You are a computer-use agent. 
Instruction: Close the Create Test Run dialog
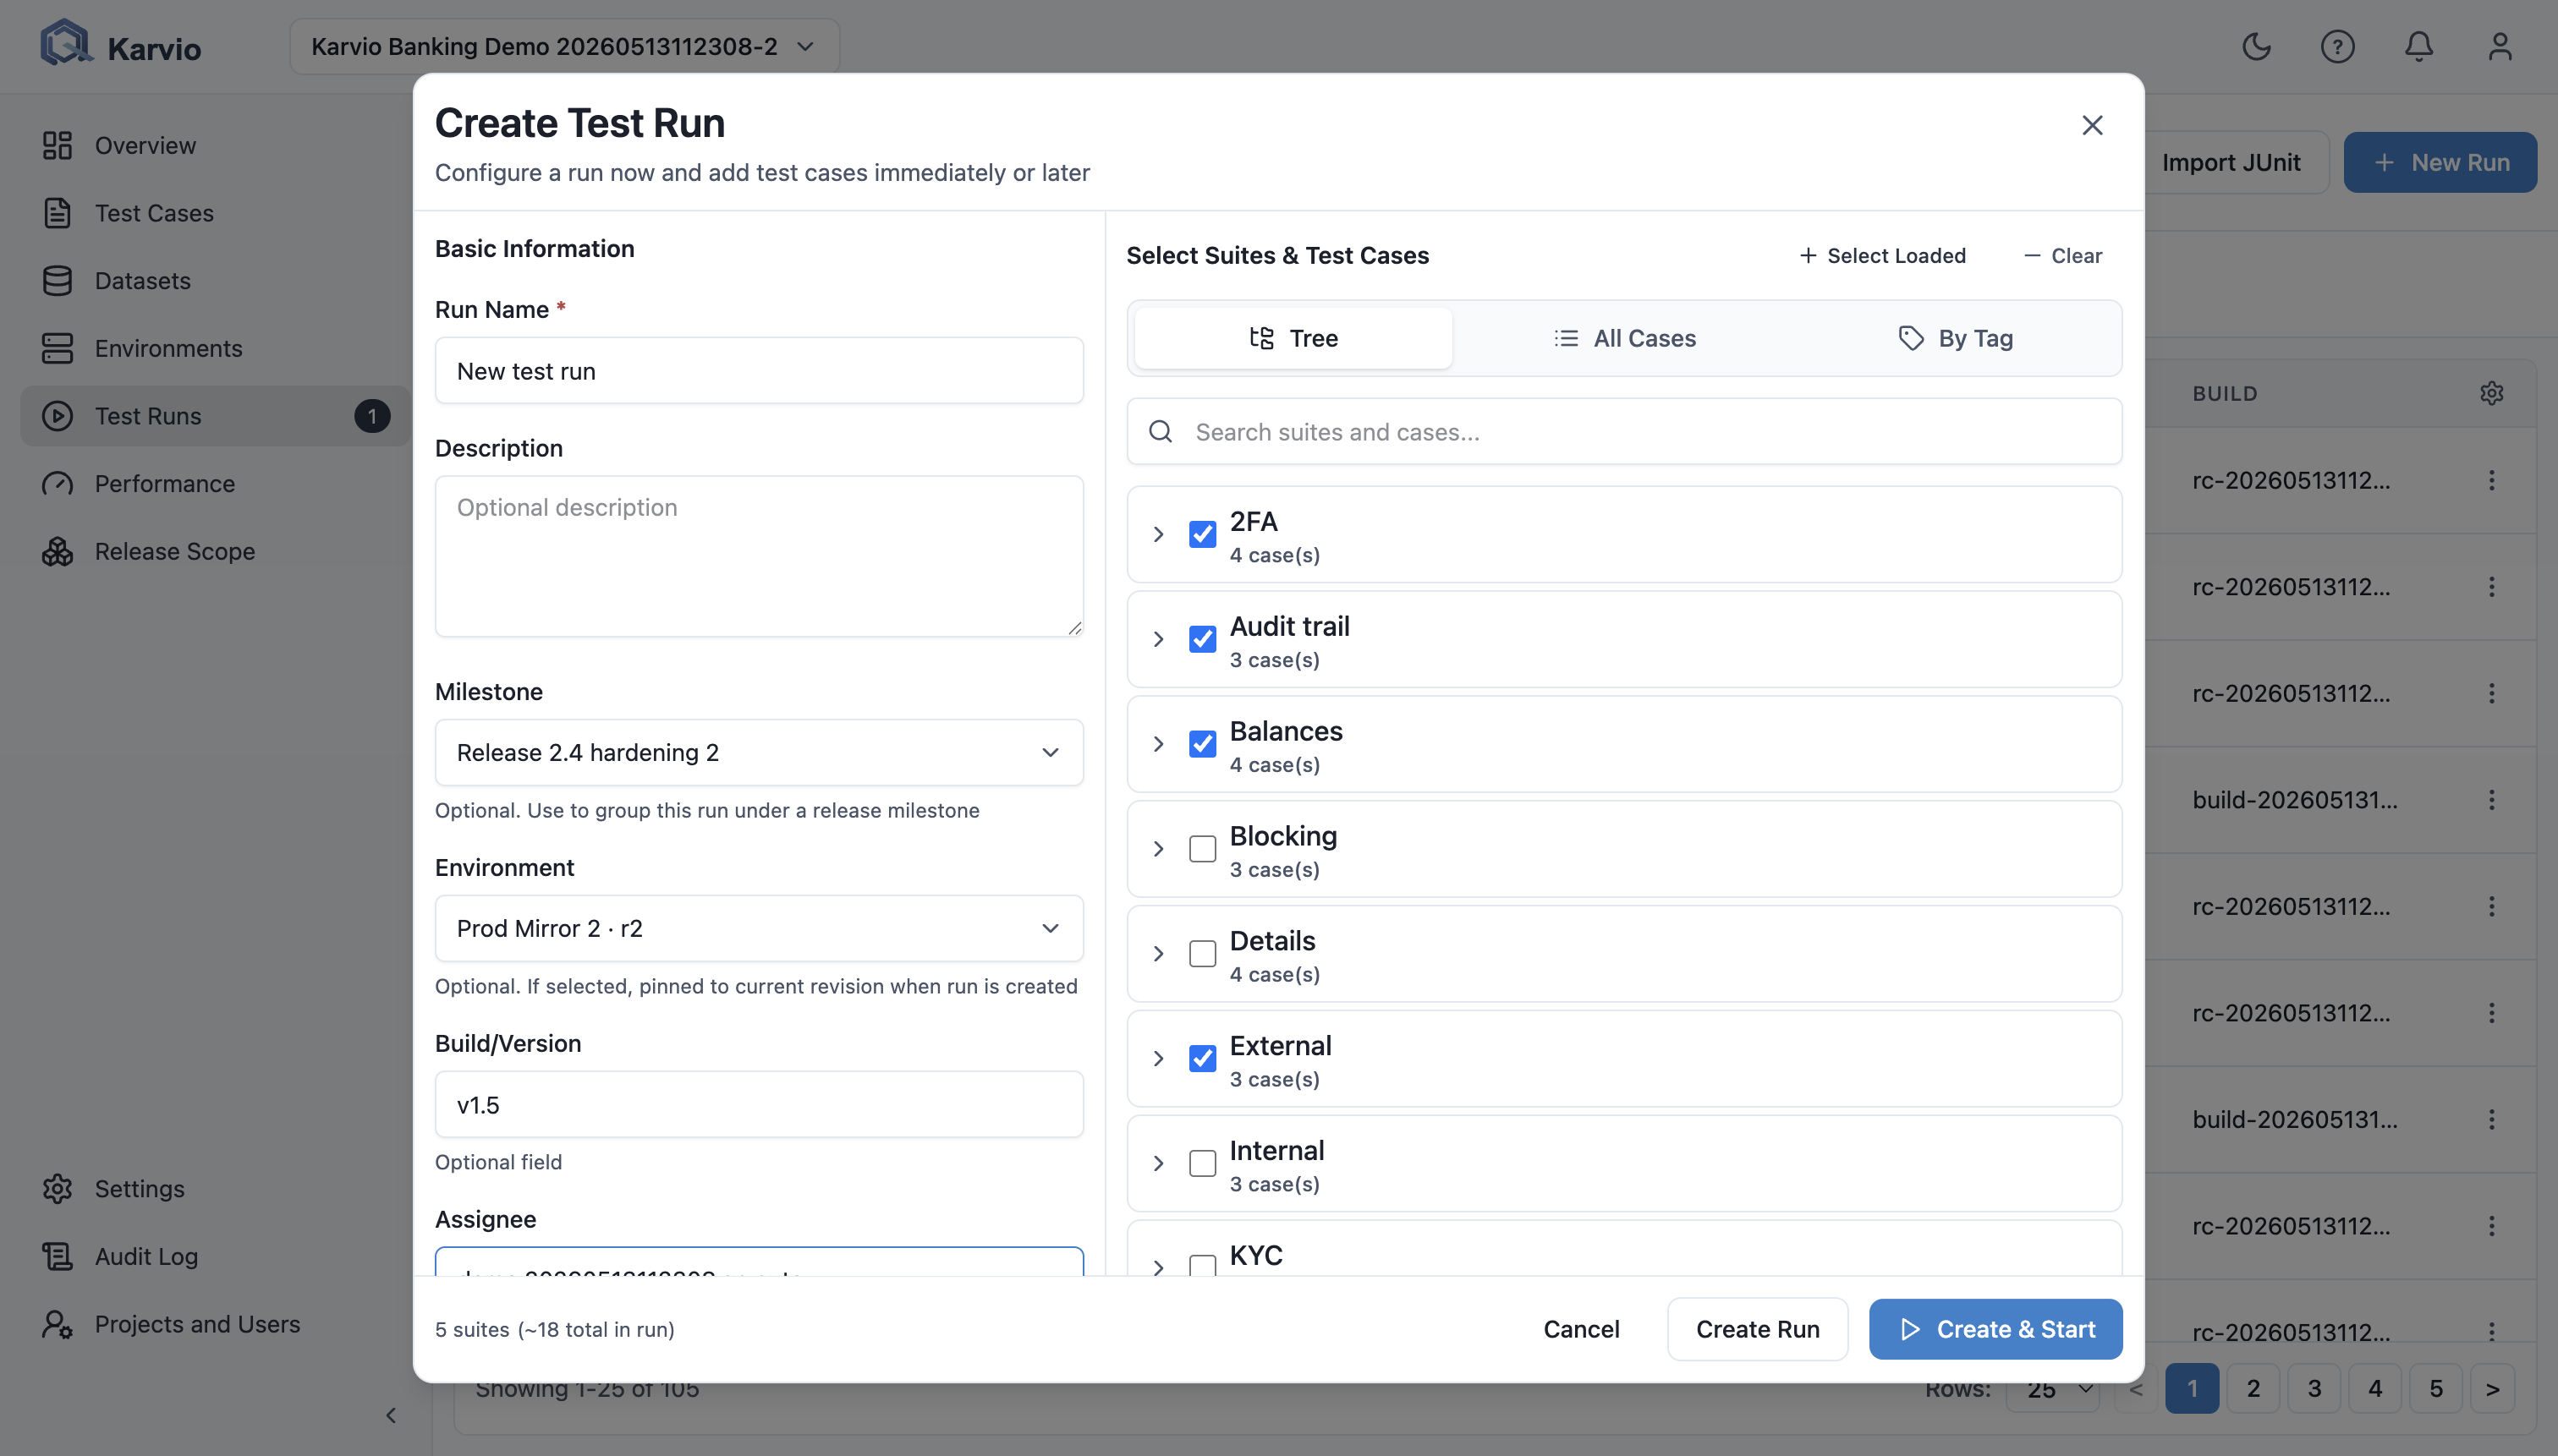pos(2092,125)
